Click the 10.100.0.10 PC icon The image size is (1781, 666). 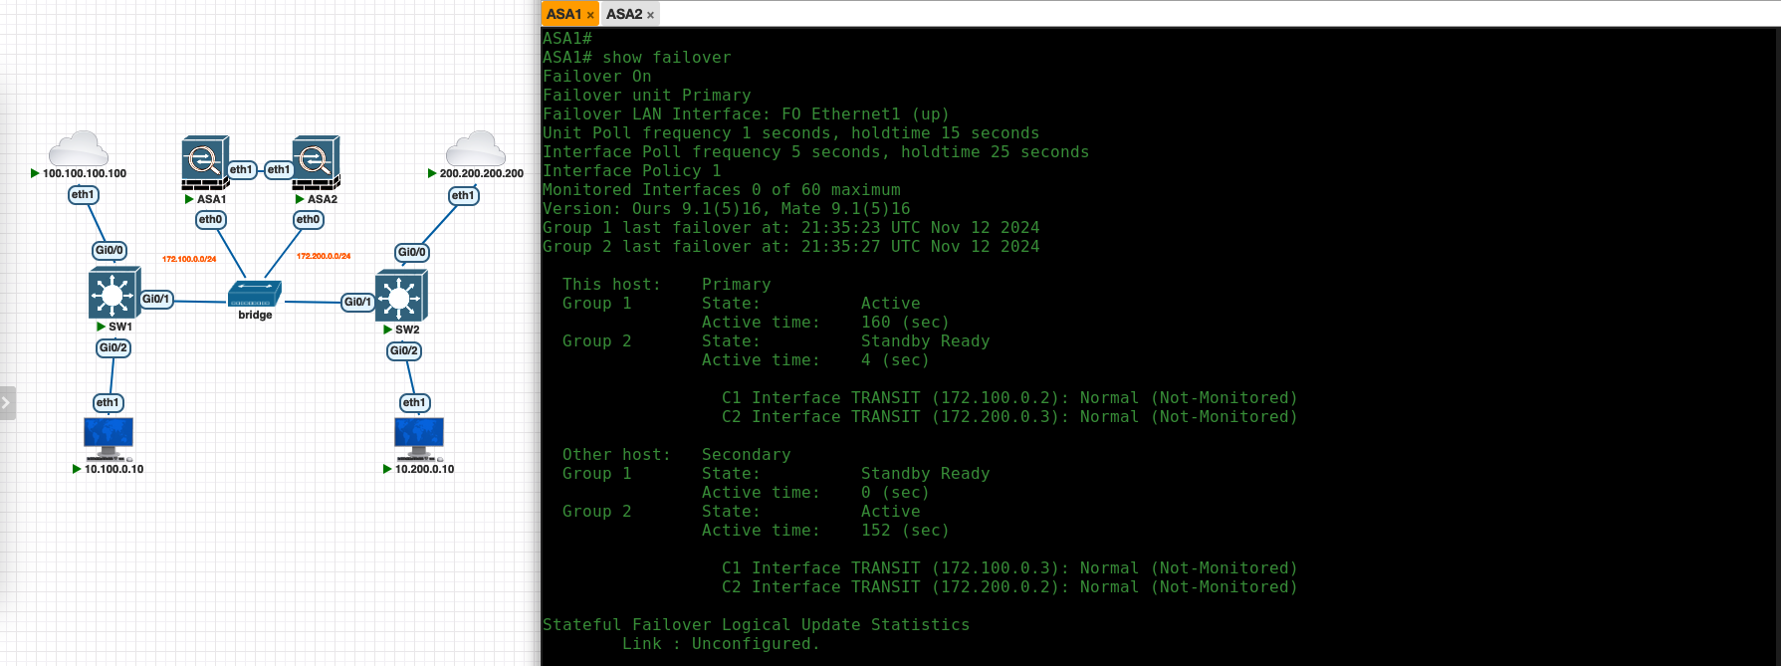coord(109,437)
